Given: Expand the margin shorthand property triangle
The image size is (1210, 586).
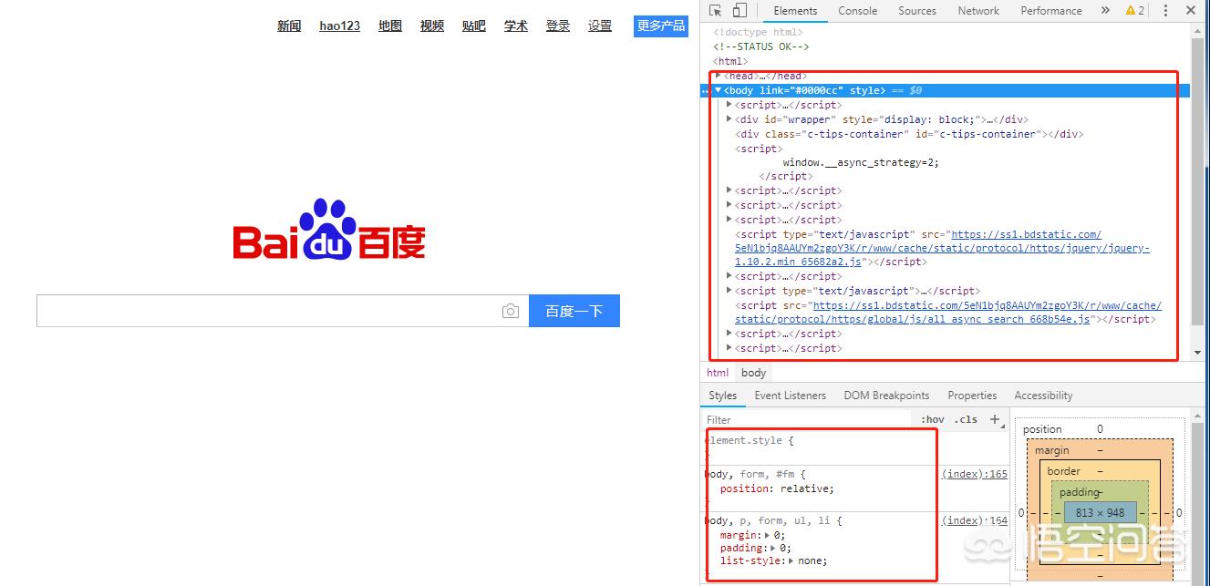Looking at the screenshot, I should [x=767, y=536].
